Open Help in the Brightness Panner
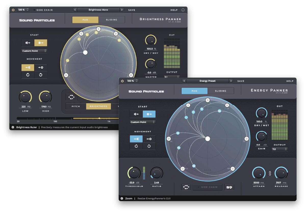This screenshot has height=213, width=306. pos(174,10)
